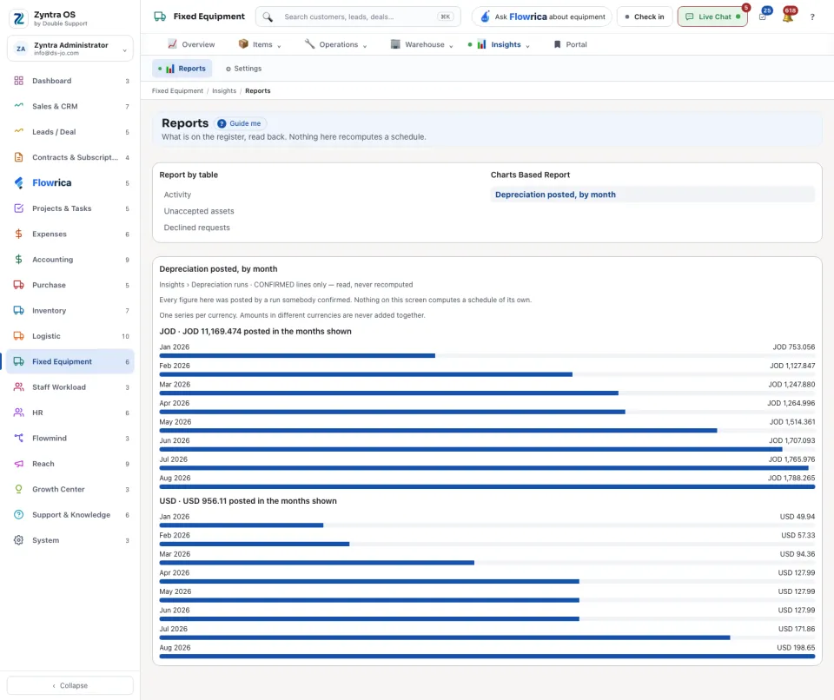Click the Guide me button
Viewport: 834px width, 700px height.
tap(241, 123)
